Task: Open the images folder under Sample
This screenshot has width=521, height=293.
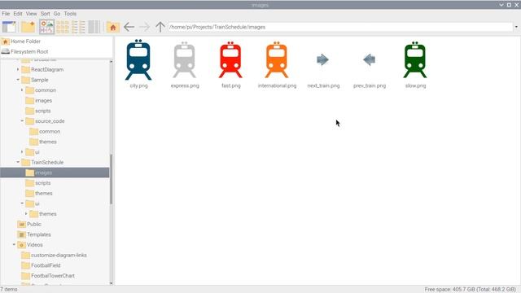Action: [x=39, y=100]
